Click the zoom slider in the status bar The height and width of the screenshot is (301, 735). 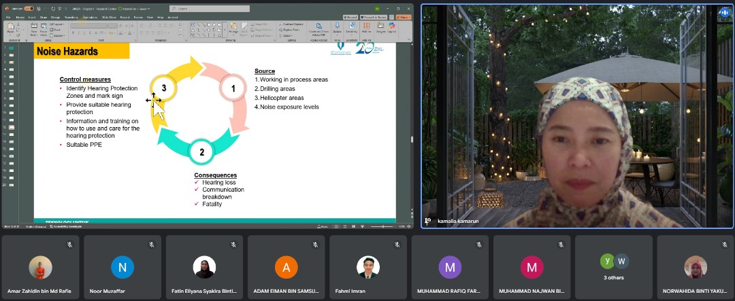pyautogui.click(x=382, y=226)
